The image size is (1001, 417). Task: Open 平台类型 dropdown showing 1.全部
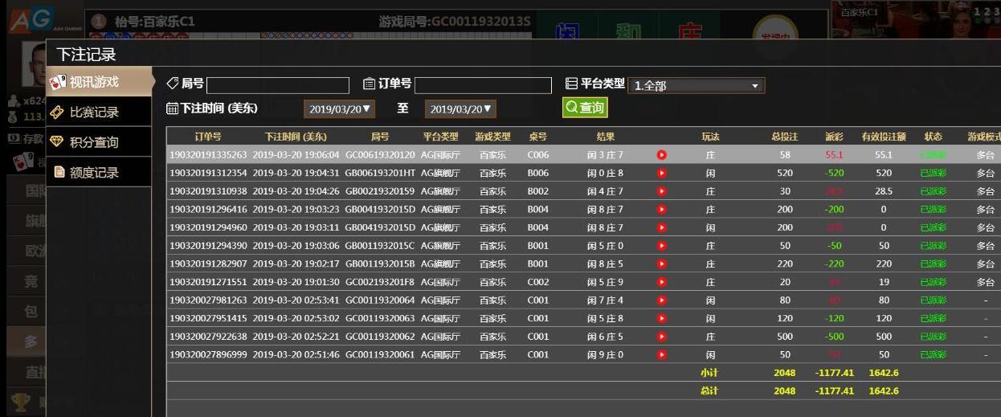[x=697, y=85]
